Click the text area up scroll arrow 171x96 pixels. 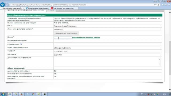[x=160, y=59]
